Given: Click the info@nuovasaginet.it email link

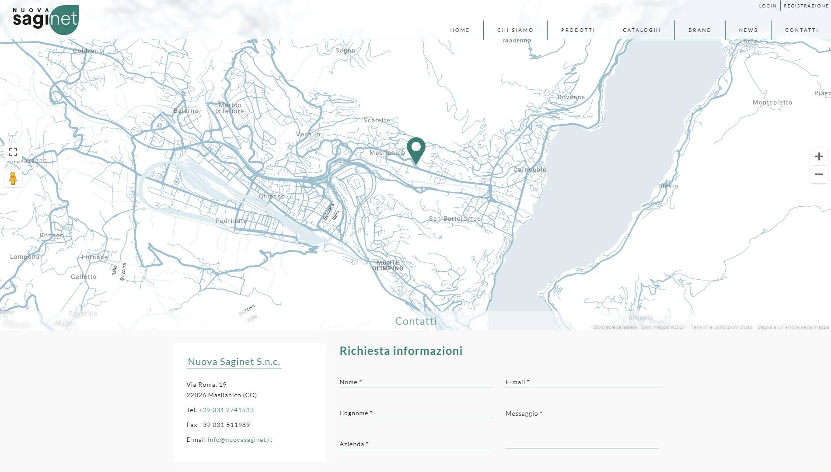Looking at the screenshot, I should click(x=240, y=440).
